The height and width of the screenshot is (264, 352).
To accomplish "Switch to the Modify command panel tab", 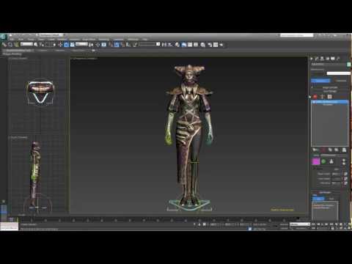I will (x=317, y=59).
